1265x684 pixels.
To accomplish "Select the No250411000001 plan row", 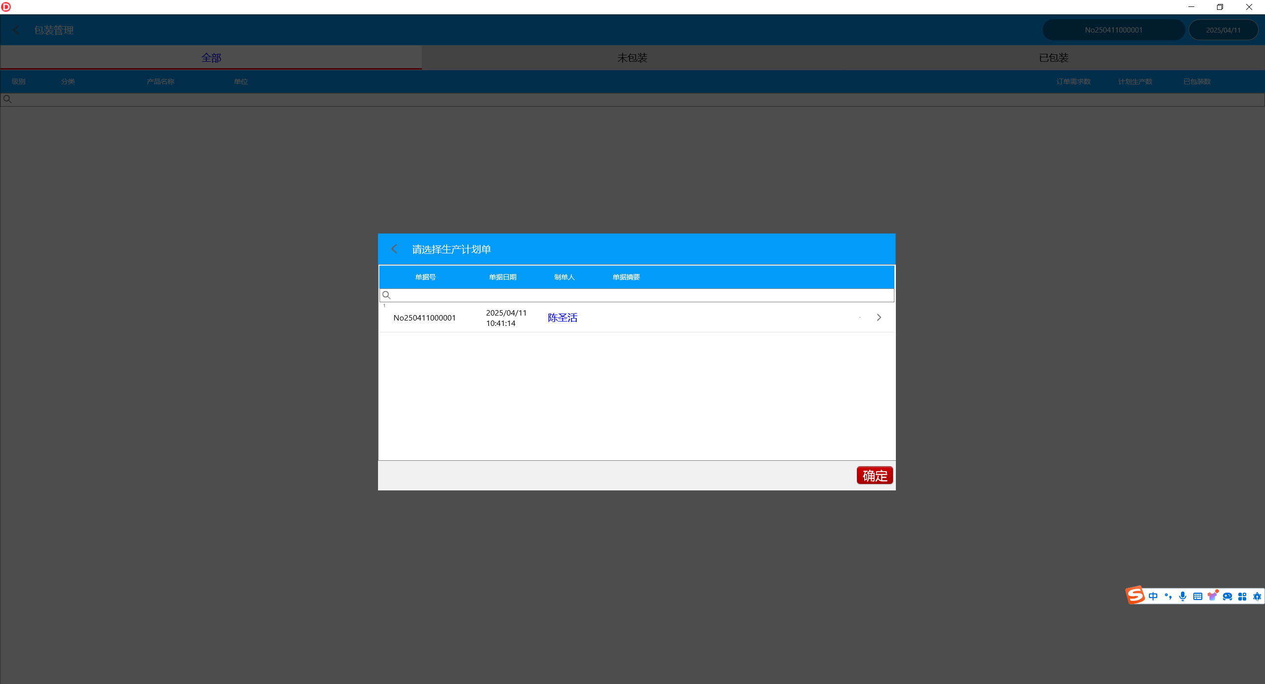I will coord(424,318).
